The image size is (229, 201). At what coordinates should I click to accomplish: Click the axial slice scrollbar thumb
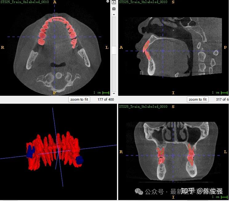pyautogui.click(x=114, y=50)
